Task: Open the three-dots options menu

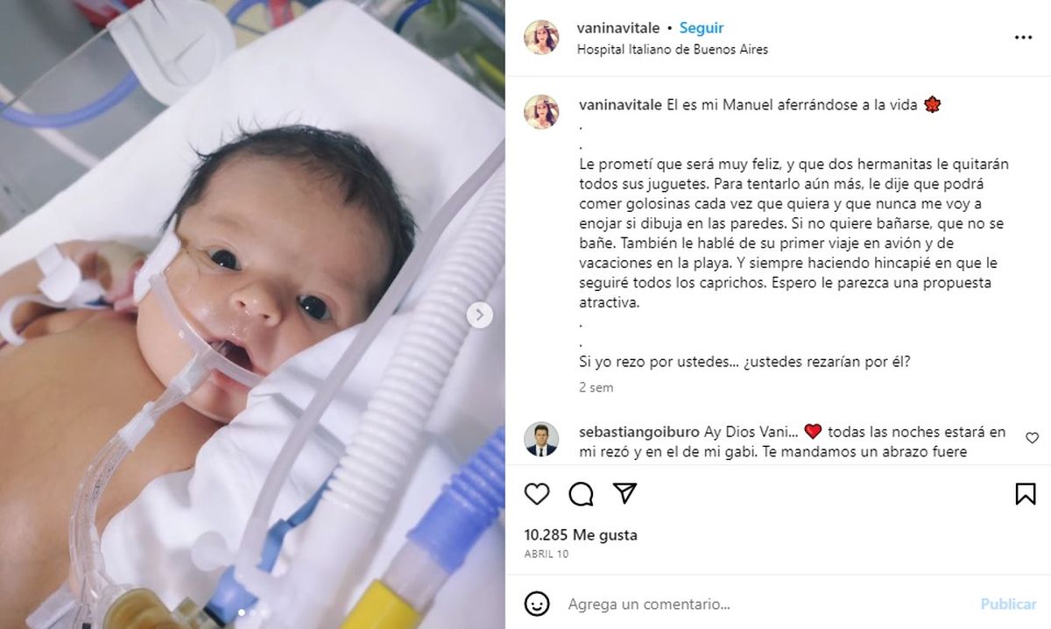Action: coord(1023,38)
